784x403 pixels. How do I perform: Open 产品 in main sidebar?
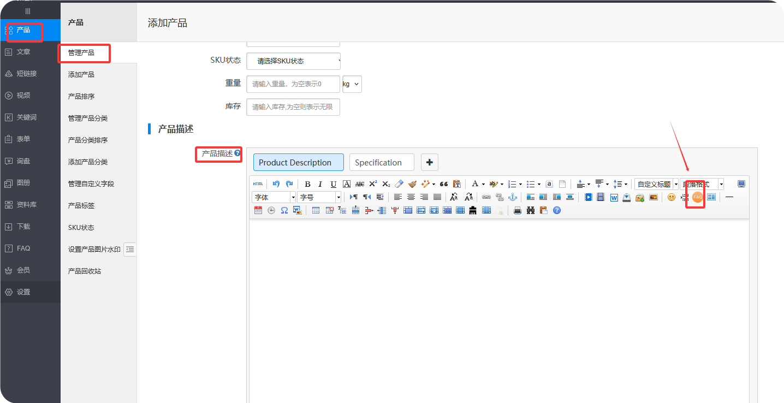(x=30, y=30)
